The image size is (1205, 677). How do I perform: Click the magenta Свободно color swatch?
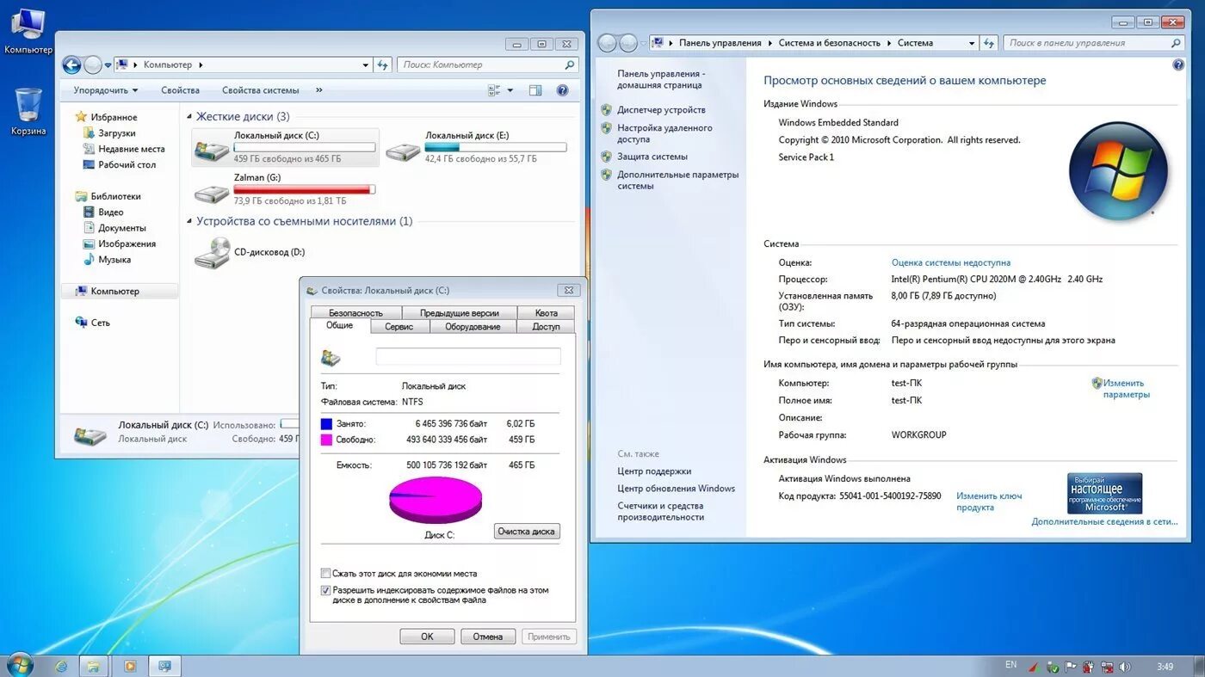[326, 440]
